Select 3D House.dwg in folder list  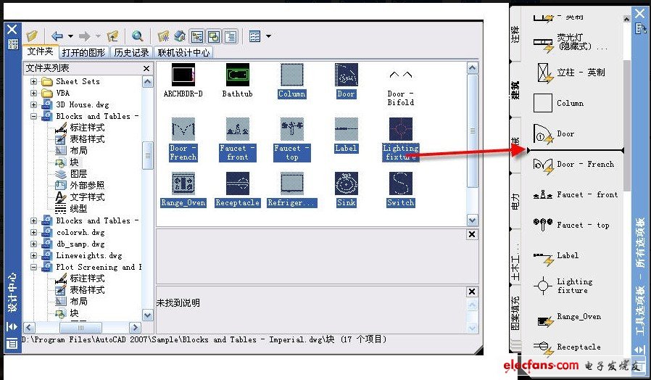click(82, 104)
